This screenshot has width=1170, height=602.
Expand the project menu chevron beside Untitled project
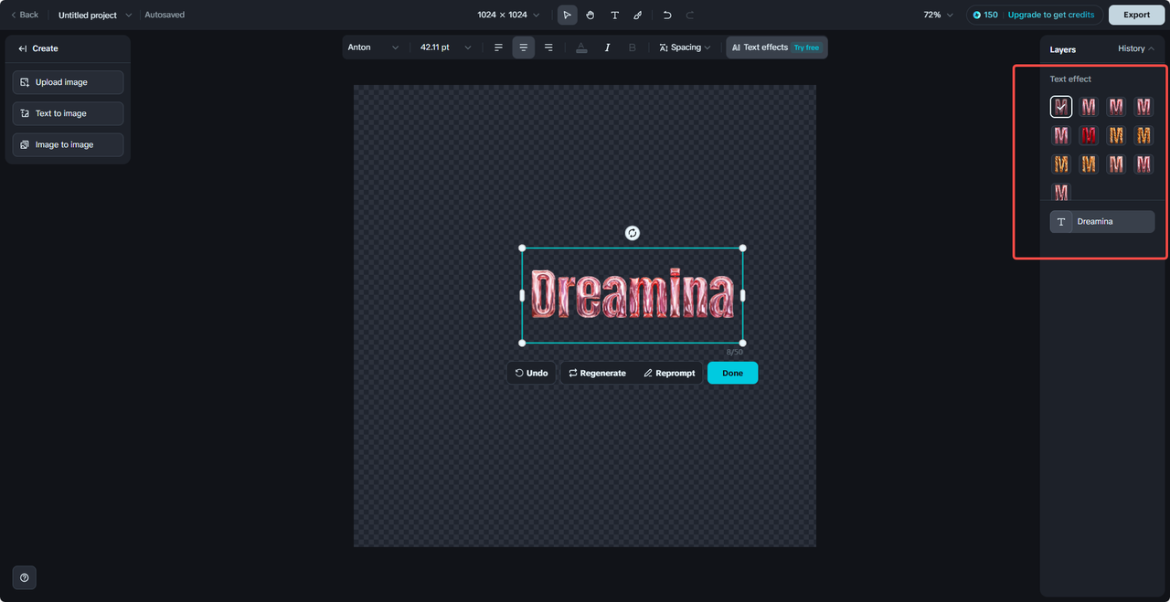(x=128, y=16)
